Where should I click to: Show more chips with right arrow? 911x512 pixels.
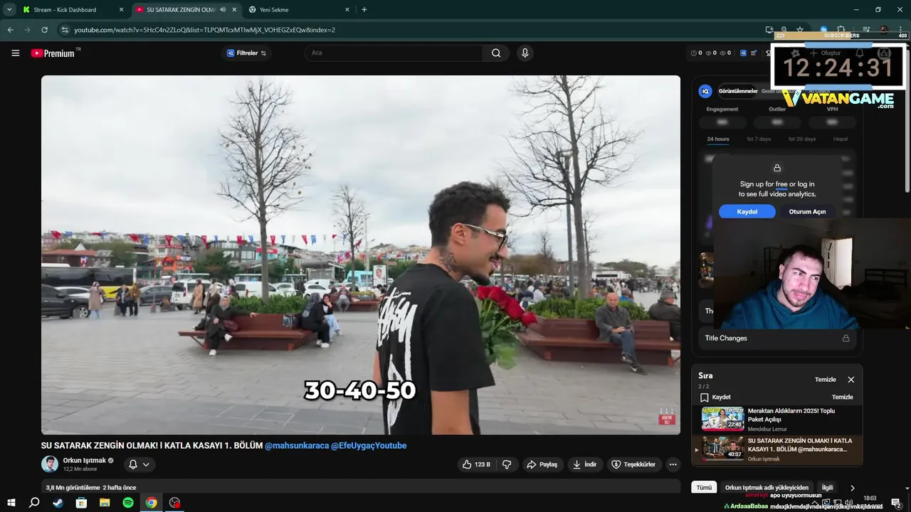tap(853, 488)
